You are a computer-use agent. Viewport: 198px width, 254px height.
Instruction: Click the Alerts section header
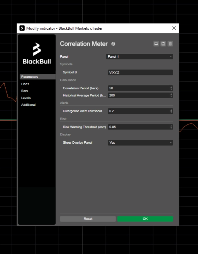click(64, 103)
